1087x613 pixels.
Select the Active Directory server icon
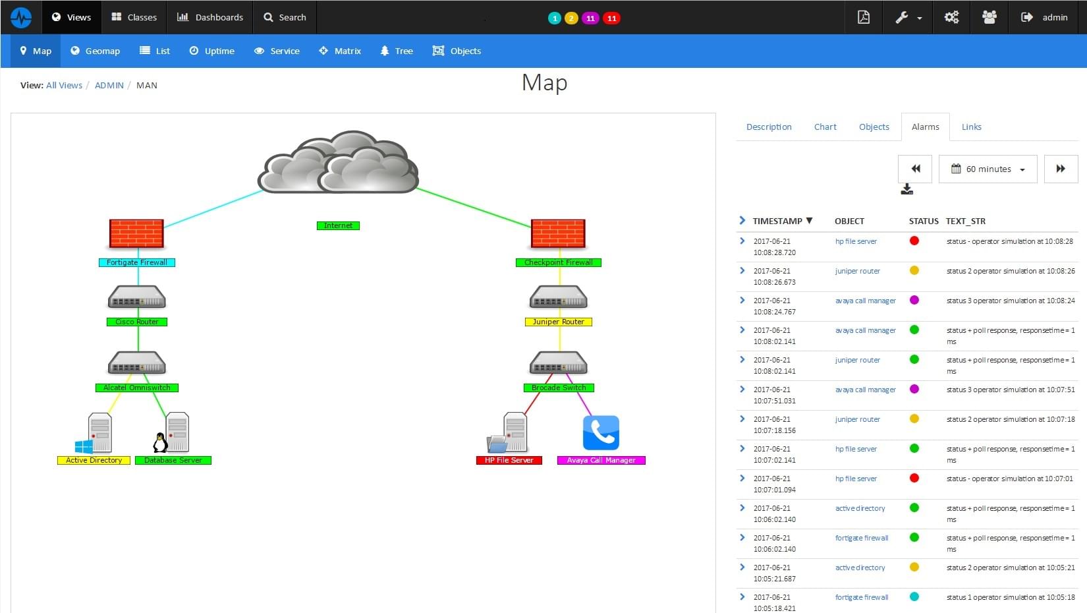[94, 433]
